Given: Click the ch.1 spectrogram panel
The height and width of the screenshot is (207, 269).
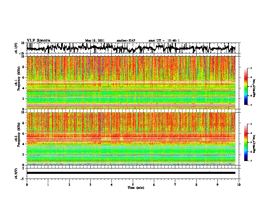Looking at the screenshot, I should [x=131, y=83].
